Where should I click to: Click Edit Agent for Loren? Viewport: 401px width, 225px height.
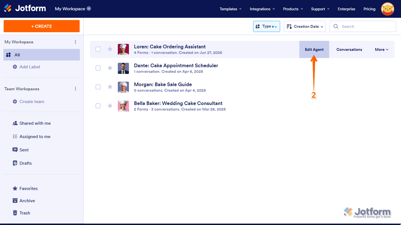[x=314, y=49]
